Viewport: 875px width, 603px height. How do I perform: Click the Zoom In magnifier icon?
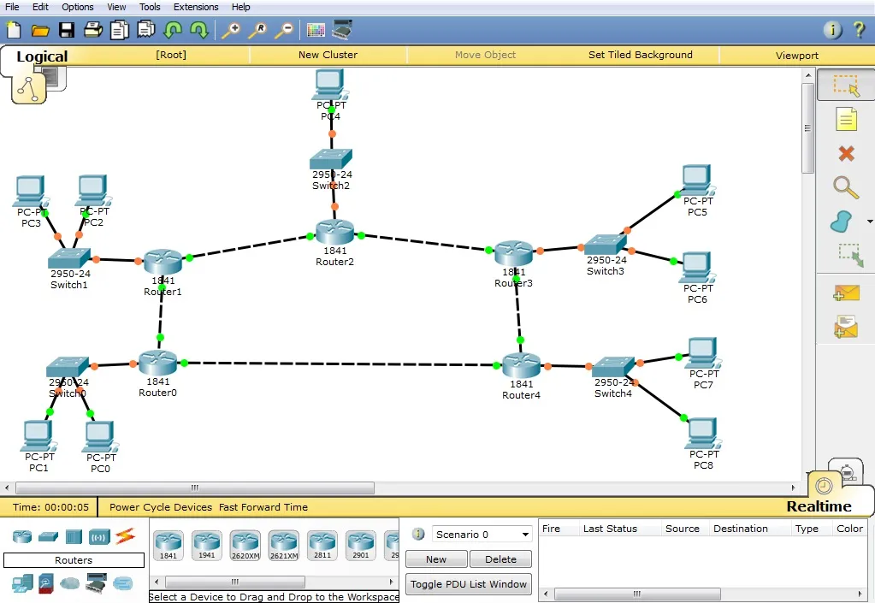(x=230, y=31)
